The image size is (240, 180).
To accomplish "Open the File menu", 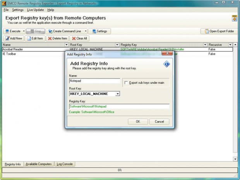I will 6,10.
